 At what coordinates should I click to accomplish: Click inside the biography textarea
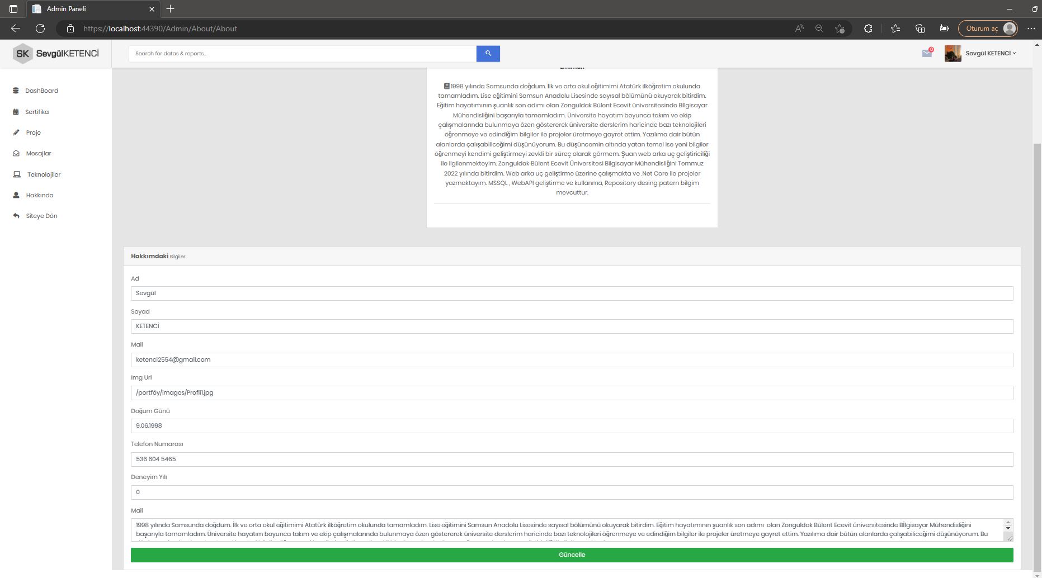[x=567, y=530]
